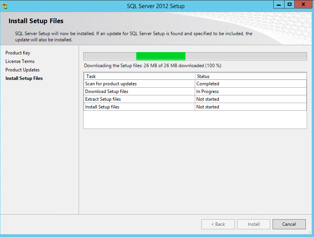Select the Install Setup files task row
This screenshot has height=237, width=314.
click(x=195, y=107)
